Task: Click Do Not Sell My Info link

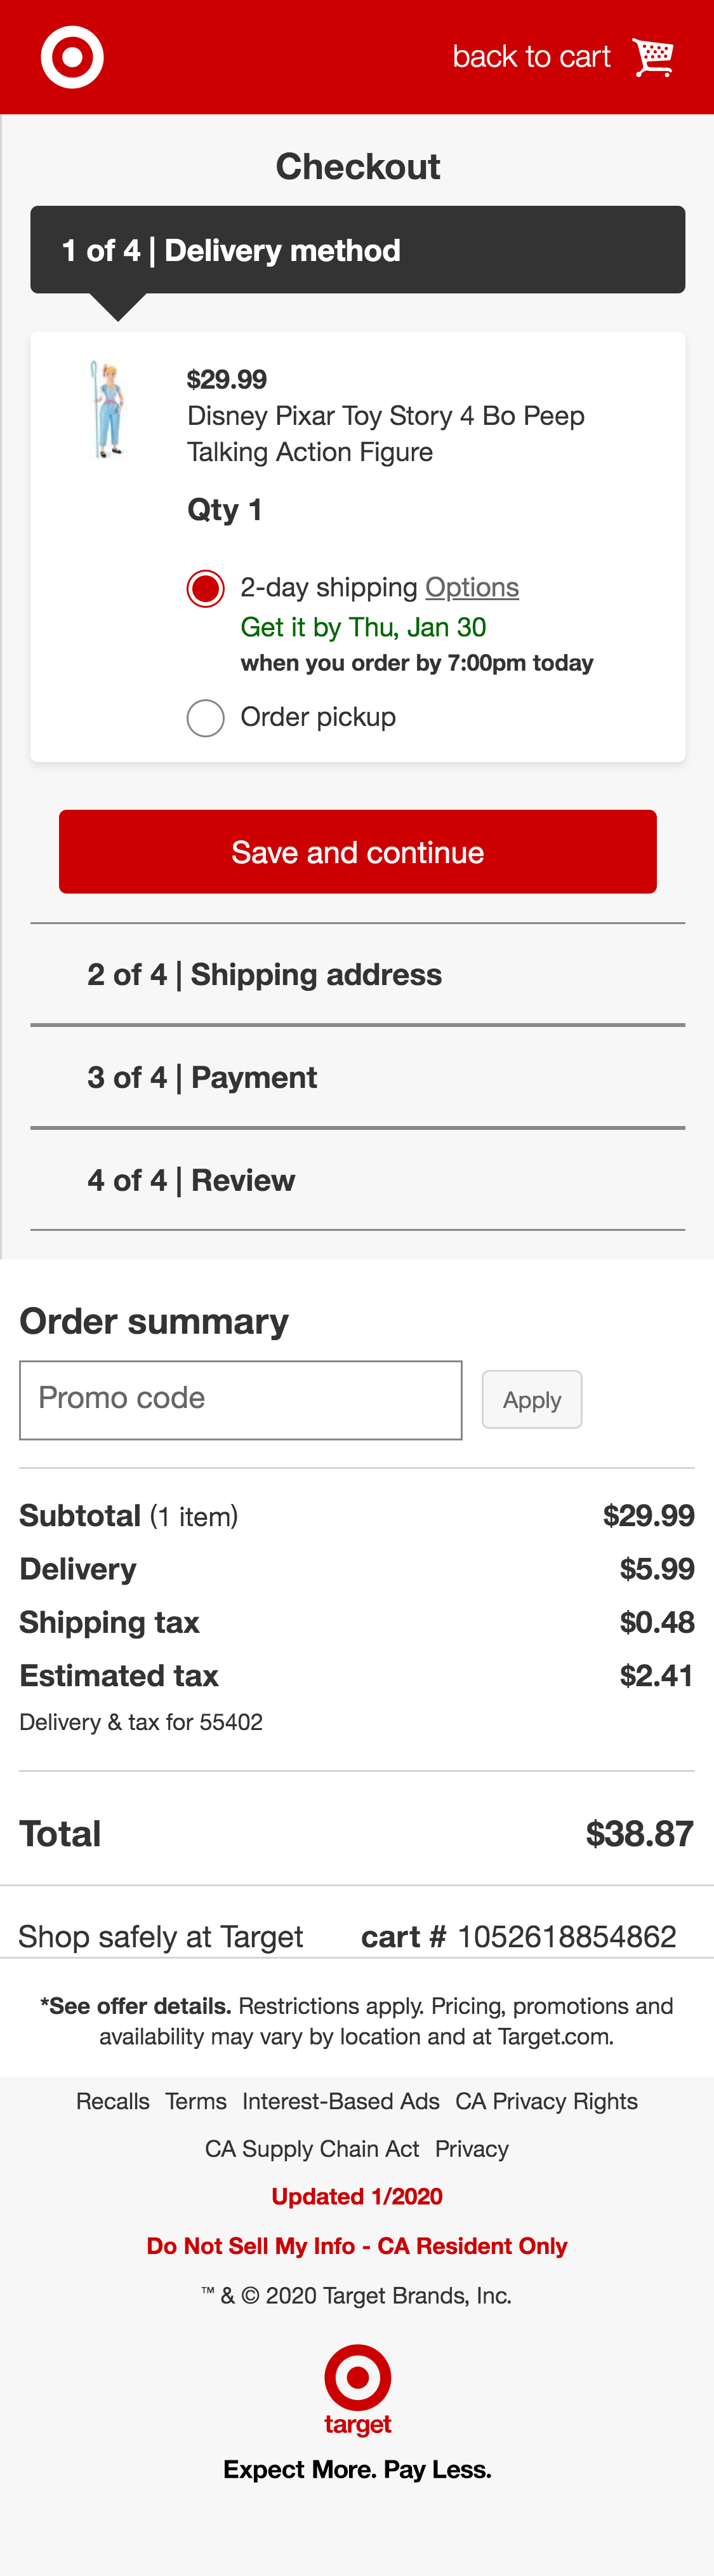Action: pyautogui.click(x=357, y=2246)
